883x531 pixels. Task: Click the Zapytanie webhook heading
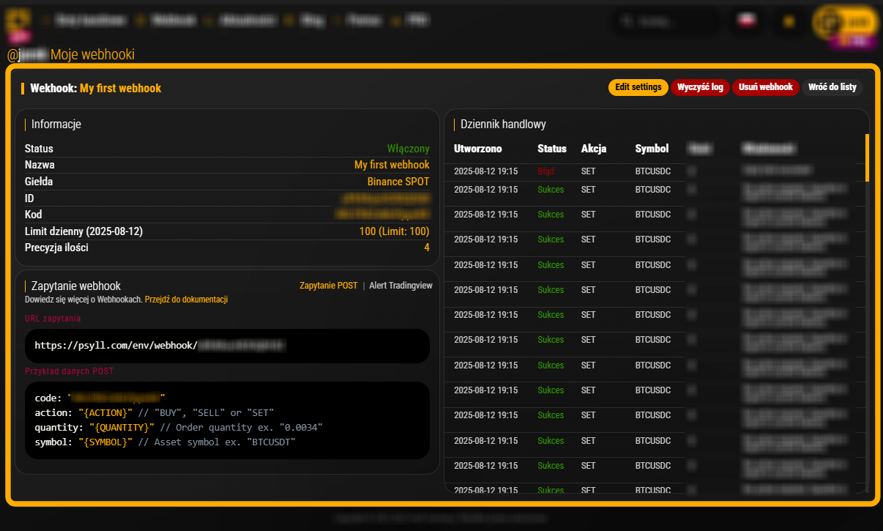point(76,286)
